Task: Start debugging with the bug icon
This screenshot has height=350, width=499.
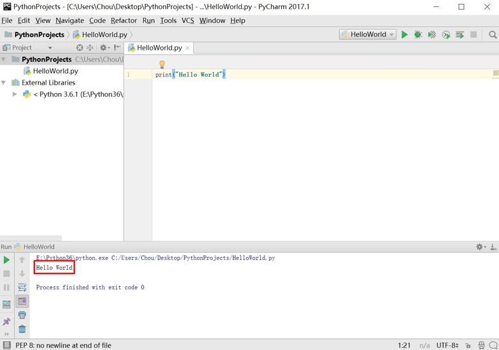Action: coord(418,34)
